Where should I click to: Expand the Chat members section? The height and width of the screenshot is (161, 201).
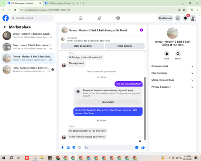pyautogui.click(x=172, y=73)
